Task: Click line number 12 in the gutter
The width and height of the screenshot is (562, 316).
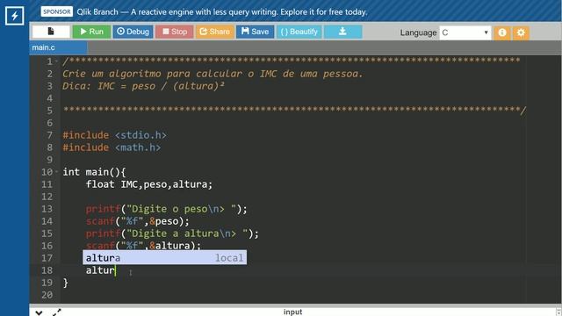Action: coord(47,197)
